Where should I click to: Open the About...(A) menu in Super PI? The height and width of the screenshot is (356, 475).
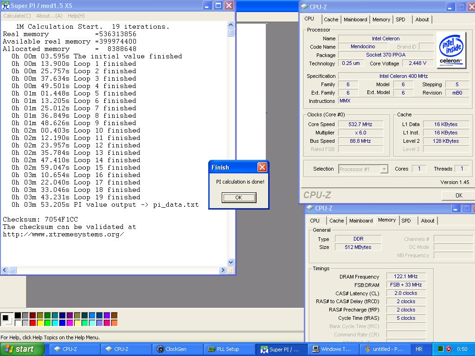49,16
